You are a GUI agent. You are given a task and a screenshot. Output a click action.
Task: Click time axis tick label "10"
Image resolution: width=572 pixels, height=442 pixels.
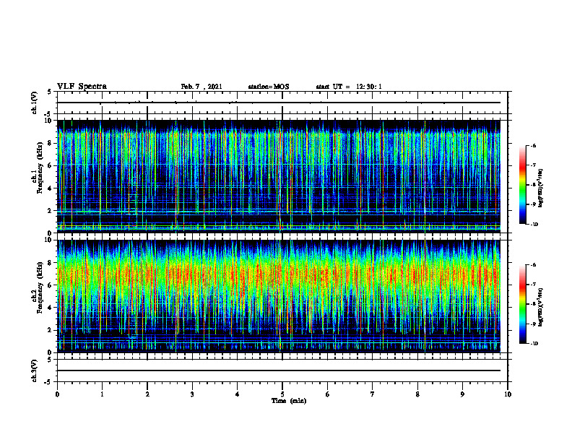pyautogui.click(x=508, y=394)
